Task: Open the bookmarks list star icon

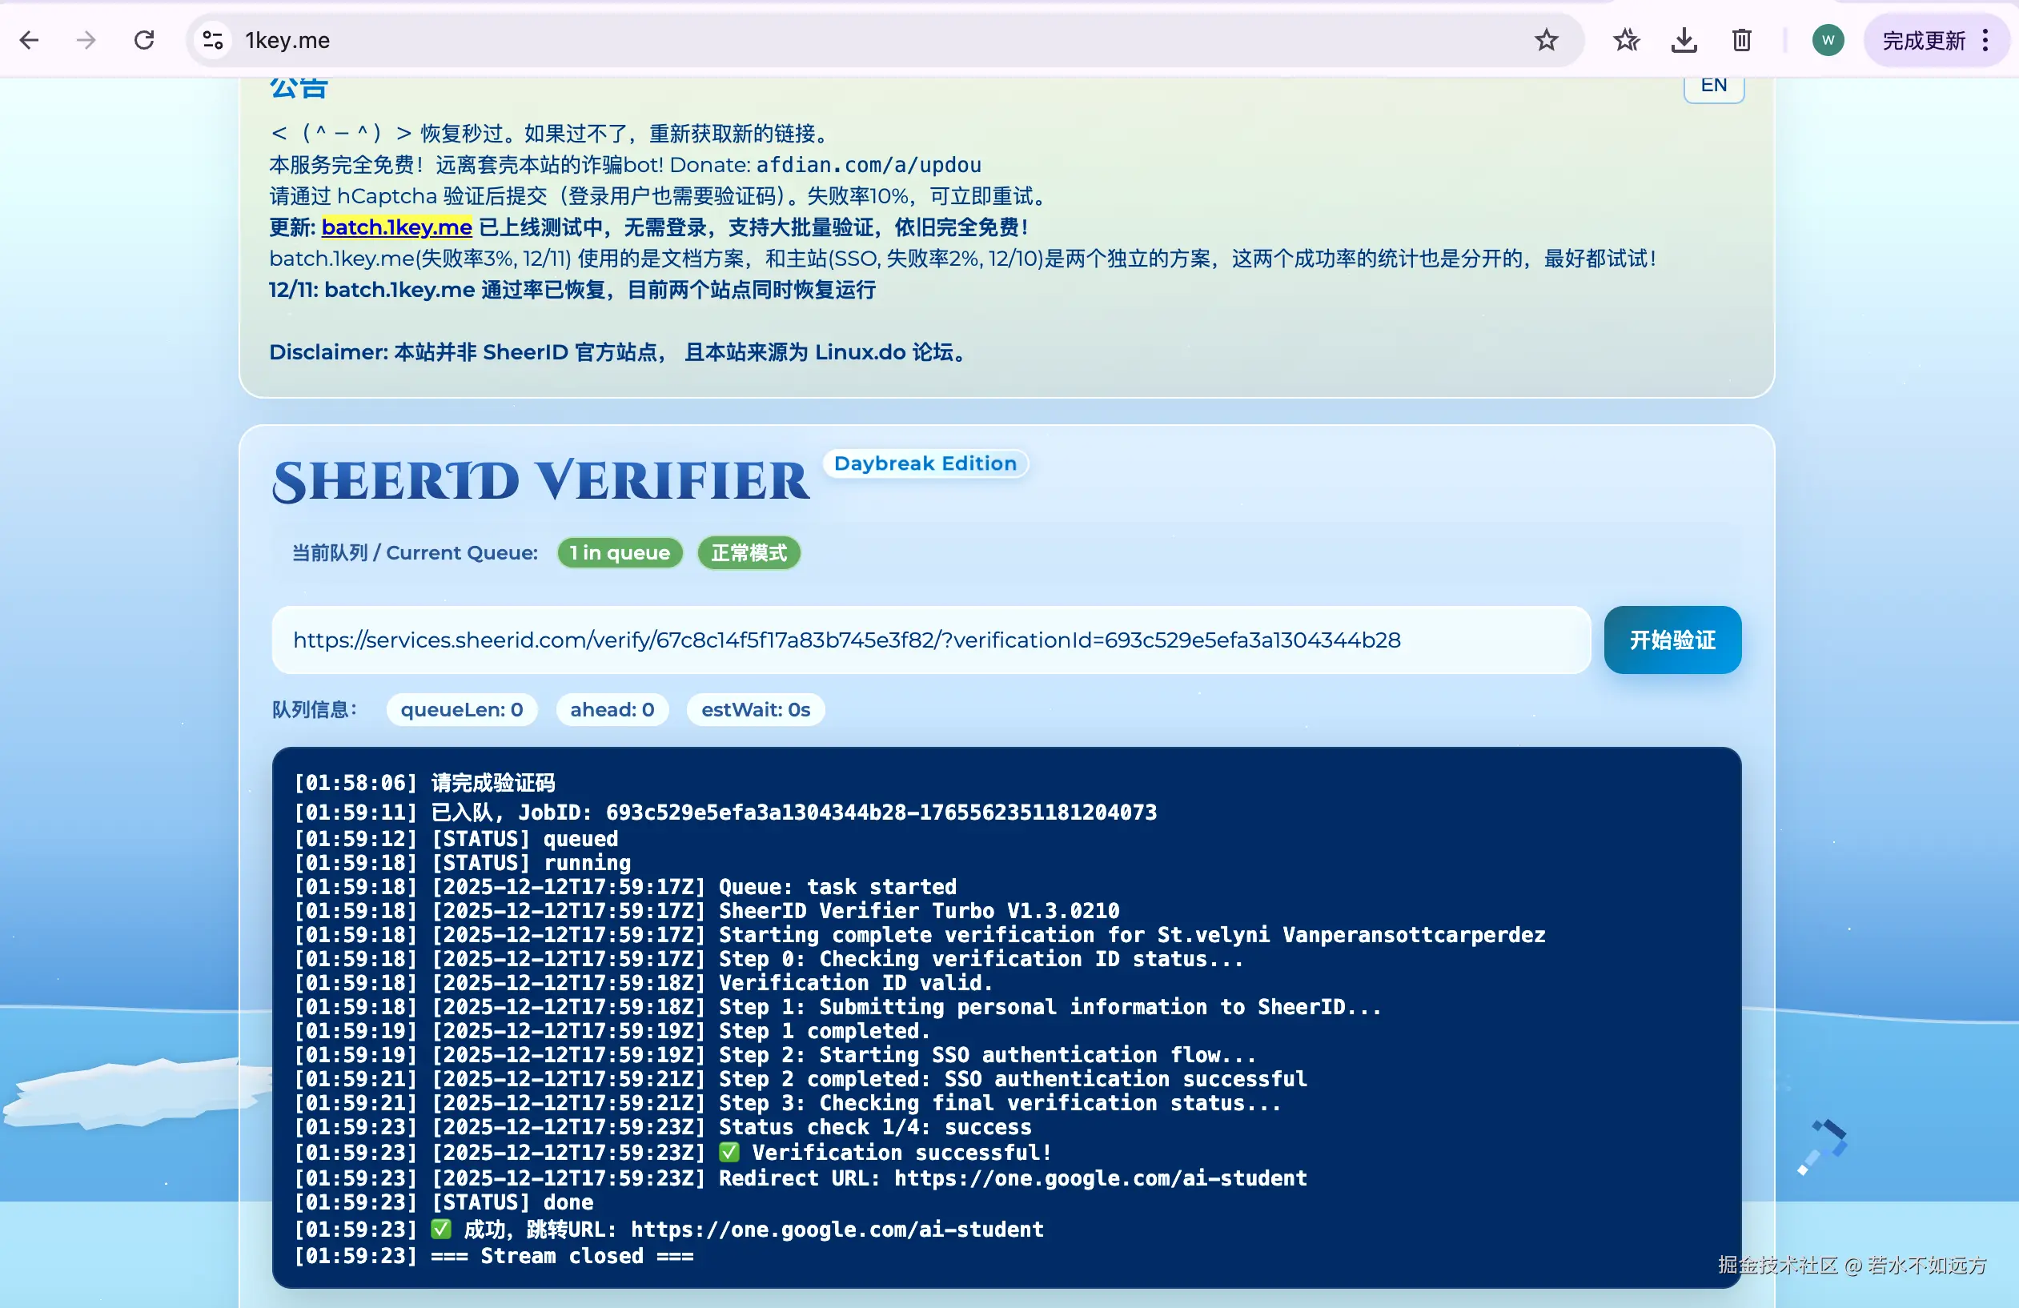Action: click(x=1625, y=40)
